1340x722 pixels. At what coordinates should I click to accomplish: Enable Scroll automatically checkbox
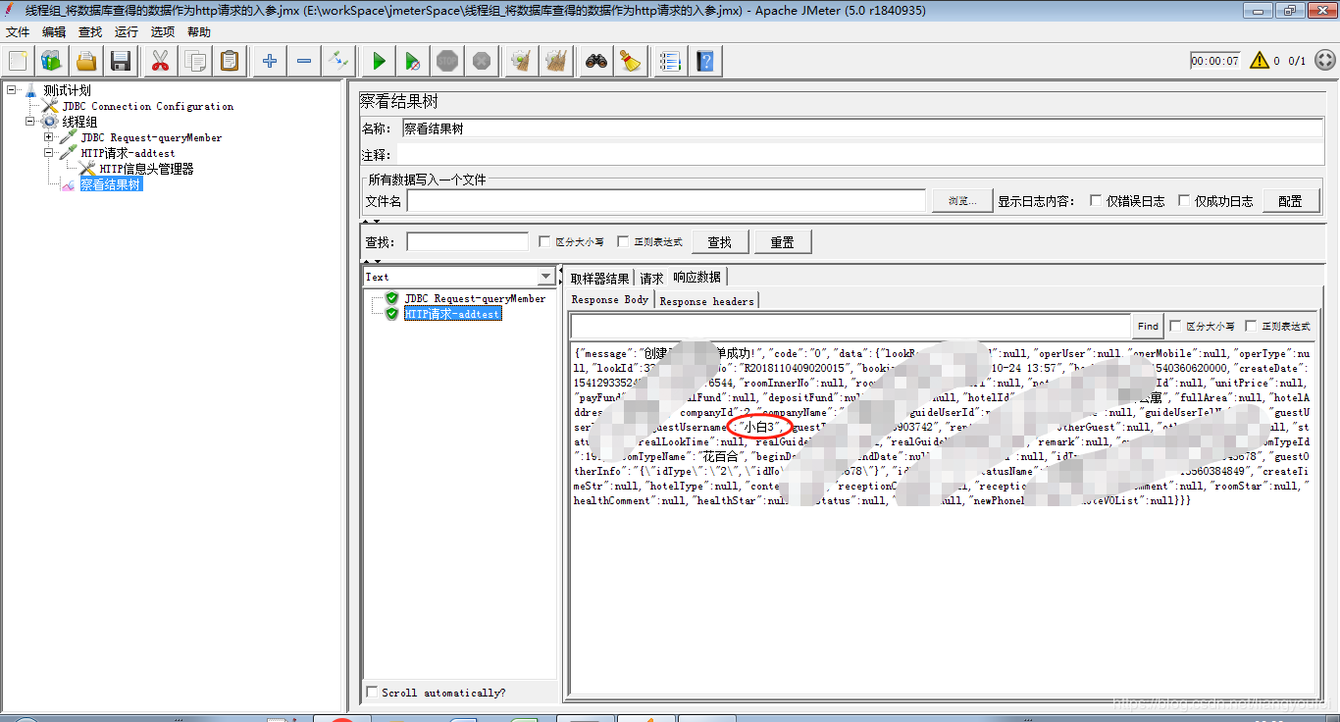pos(372,692)
